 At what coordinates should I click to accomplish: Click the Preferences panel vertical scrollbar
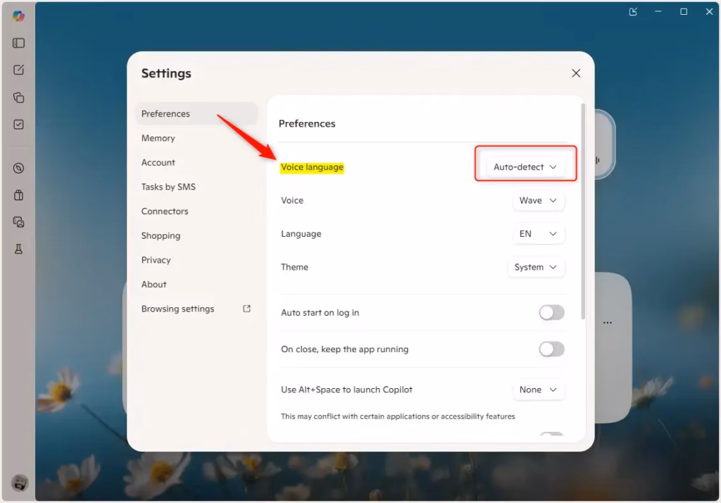(x=582, y=211)
